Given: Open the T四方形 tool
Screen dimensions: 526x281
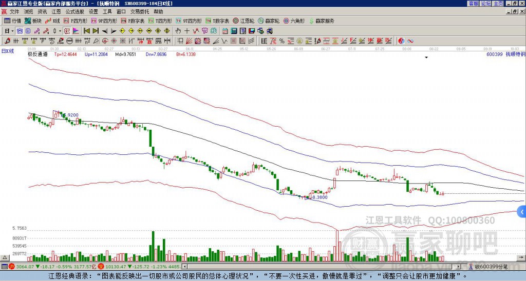Looking at the screenshot, I should click(x=160, y=21).
